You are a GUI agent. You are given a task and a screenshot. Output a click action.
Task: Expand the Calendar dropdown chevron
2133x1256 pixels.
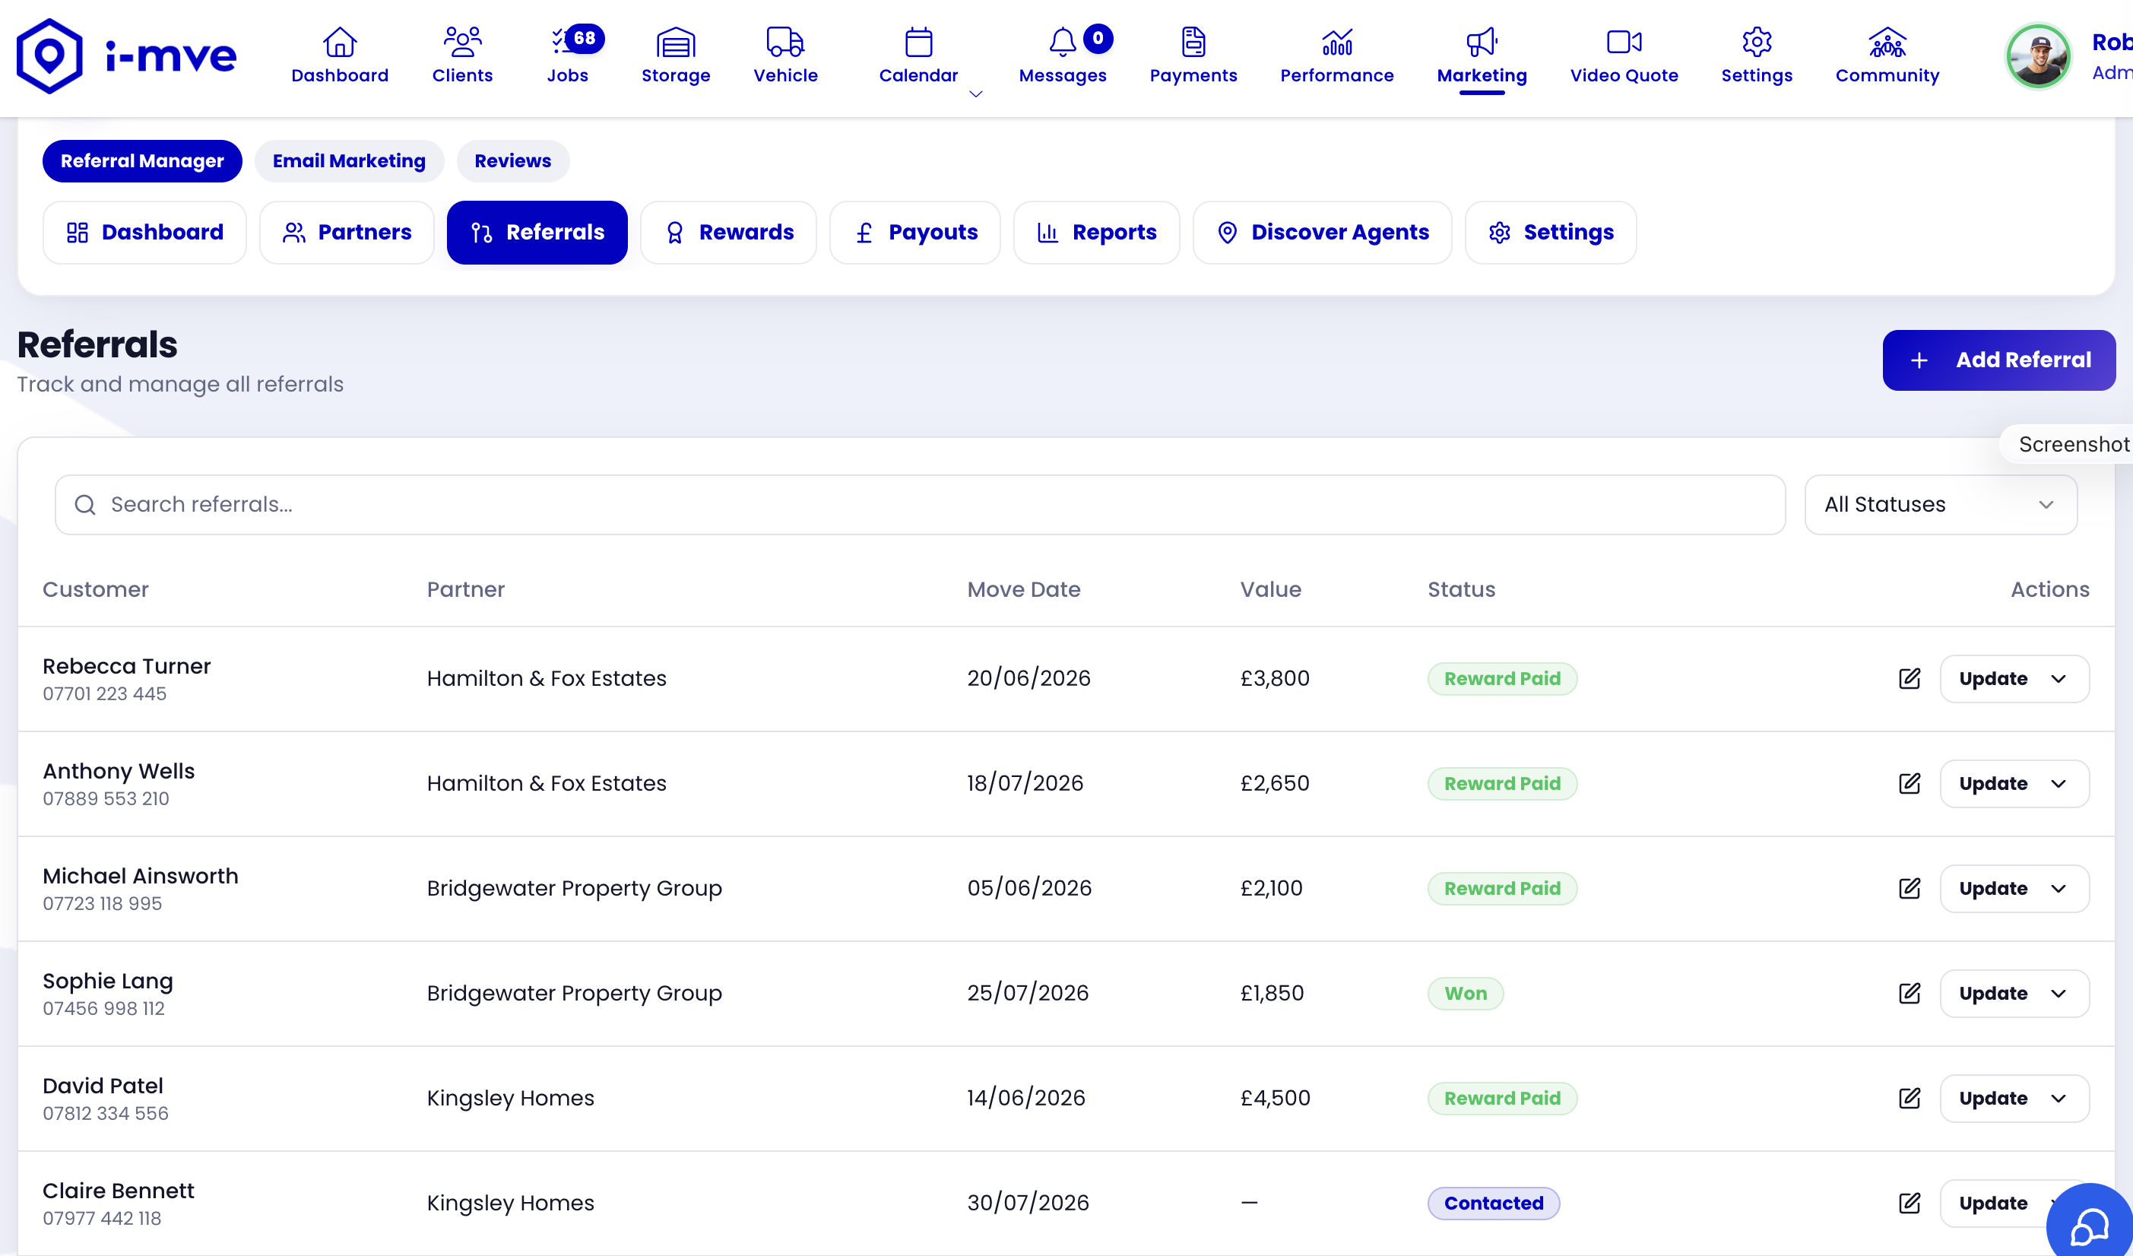(975, 94)
